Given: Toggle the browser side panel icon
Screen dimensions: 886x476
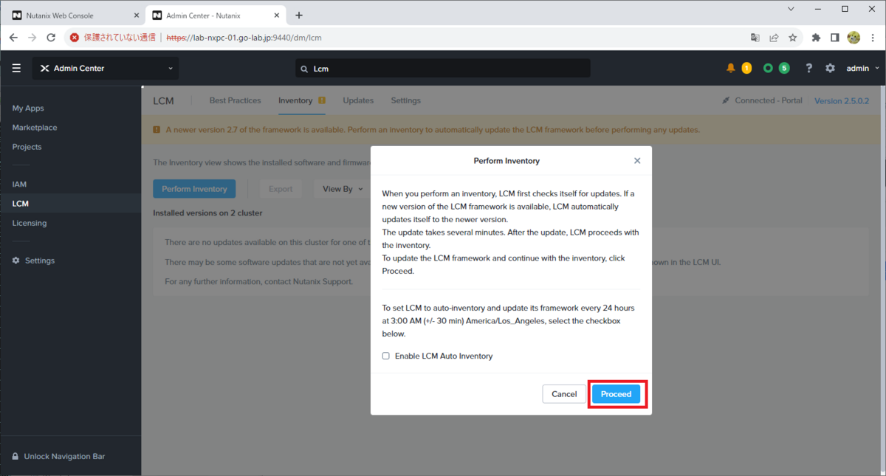Looking at the screenshot, I should [x=834, y=38].
